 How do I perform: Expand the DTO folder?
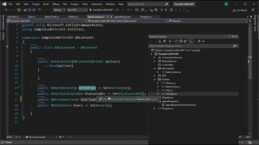tap(155, 76)
